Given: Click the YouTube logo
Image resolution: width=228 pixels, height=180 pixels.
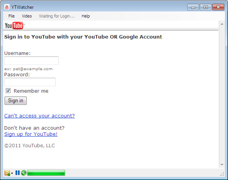Looking at the screenshot, I should [14, 26].
